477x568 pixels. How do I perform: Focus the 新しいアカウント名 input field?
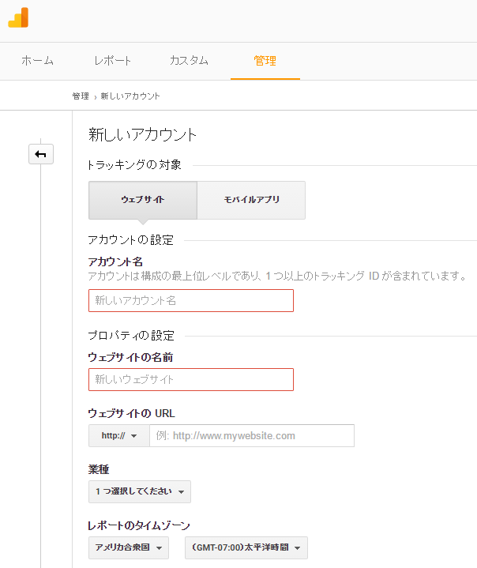(x=191, y=300)
